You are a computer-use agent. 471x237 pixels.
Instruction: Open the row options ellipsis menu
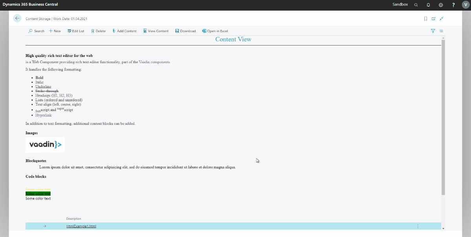(x=417, y=226)
